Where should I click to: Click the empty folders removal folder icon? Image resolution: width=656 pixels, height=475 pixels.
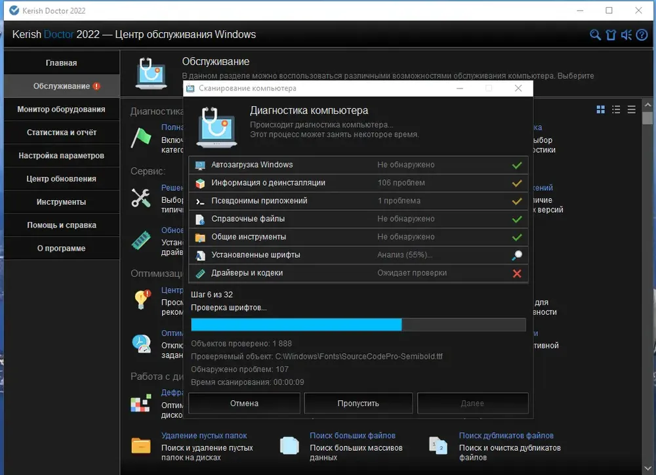141,445
